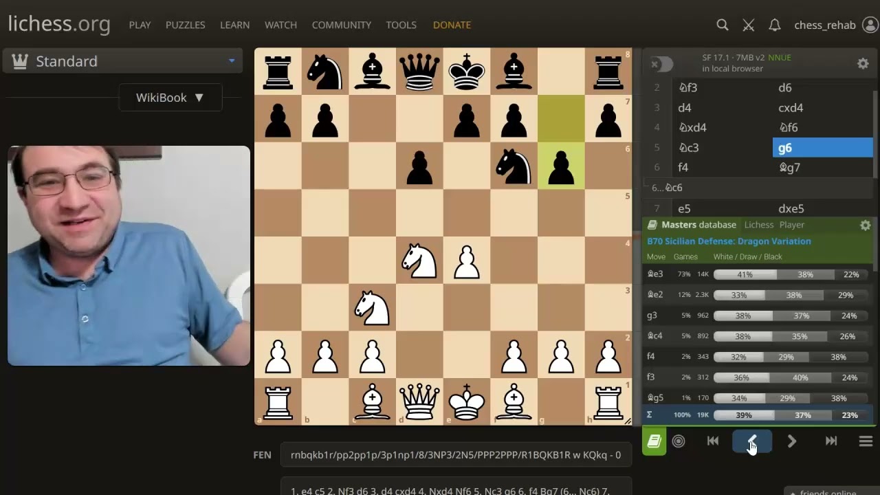
Task: Open the COMMUNITY menu
Action: (x=342, y=25)
